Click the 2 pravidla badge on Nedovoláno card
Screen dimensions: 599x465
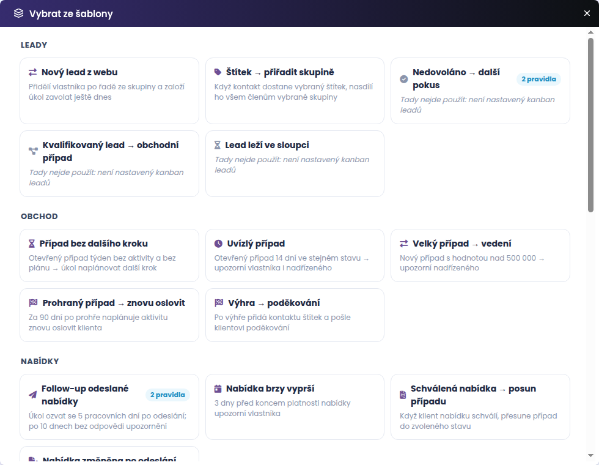tap(538, 79)
